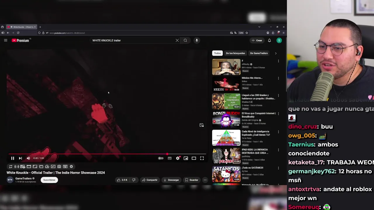This screenshot has height=210, width=374.
Task: Open enhancer toolbar options gear
Action: point(71,167)
